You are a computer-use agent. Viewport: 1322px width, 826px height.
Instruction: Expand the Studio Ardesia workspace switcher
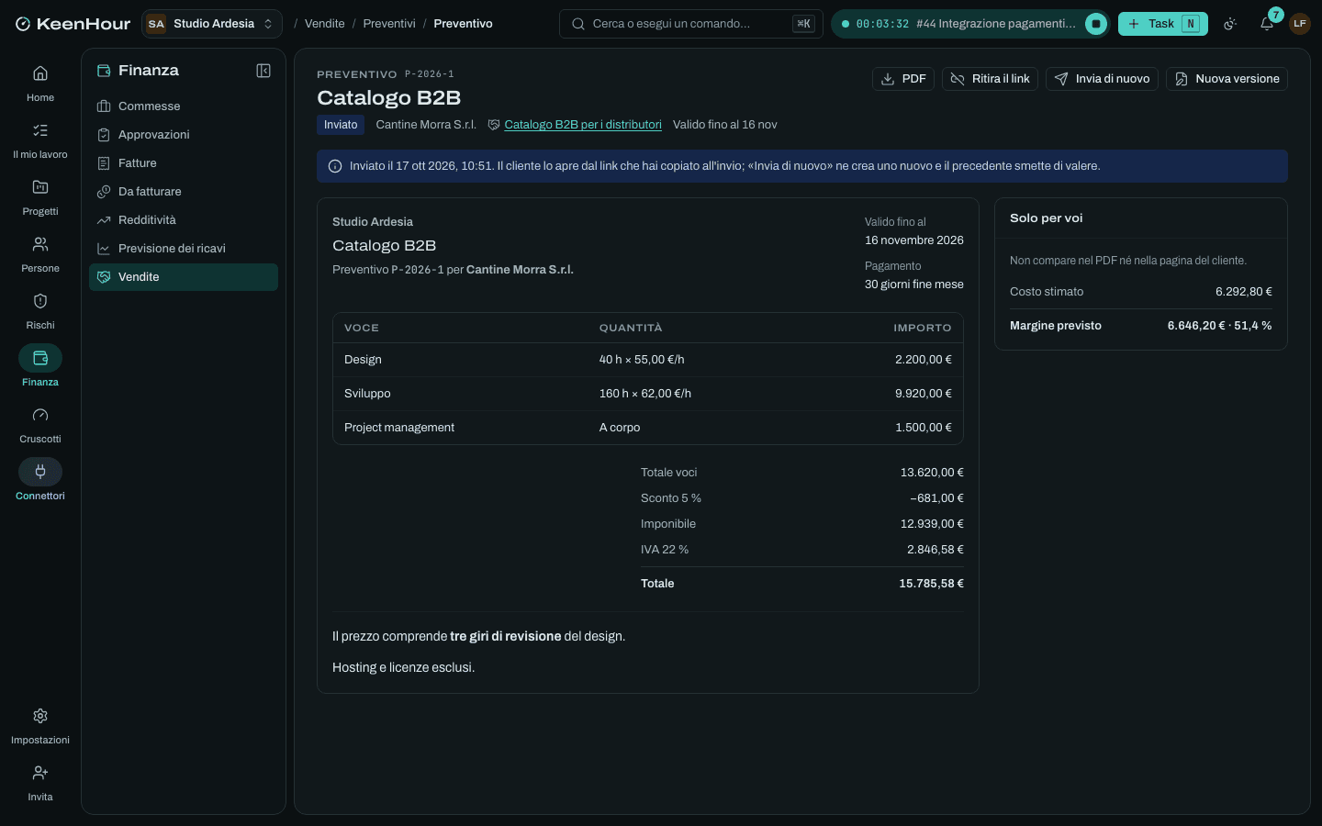(212, 24)
